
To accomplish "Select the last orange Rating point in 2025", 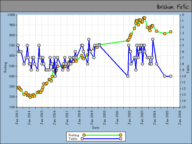I will (171, 32).
